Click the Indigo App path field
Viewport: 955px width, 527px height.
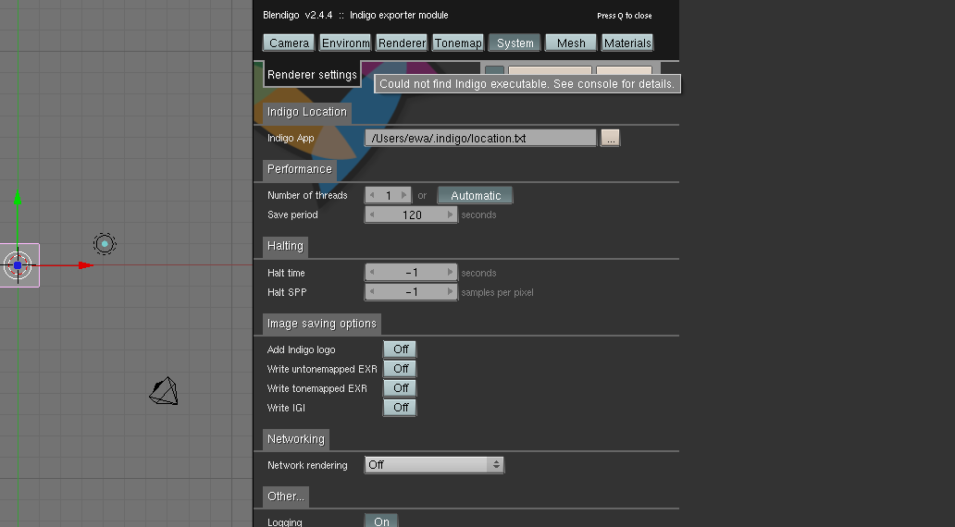(480, 138)
